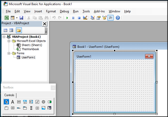This screenshot has width=168, height=117.
Task: Open the Add-Ins menu
Action: pyautogui.click(x=99, y=11)
